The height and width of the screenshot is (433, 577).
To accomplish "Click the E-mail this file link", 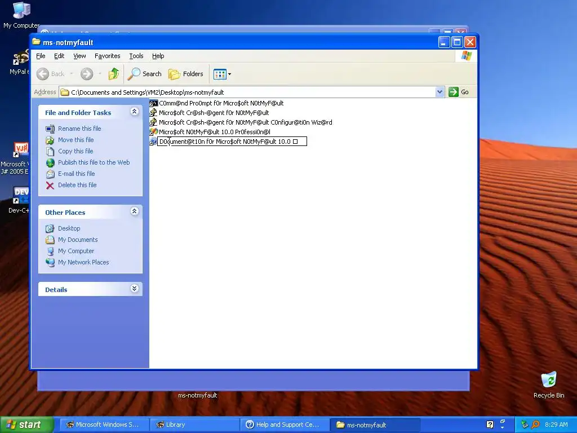I will 76,174.
